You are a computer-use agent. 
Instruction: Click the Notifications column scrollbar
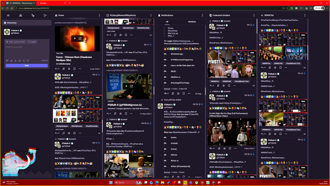(x=206, y=91)
